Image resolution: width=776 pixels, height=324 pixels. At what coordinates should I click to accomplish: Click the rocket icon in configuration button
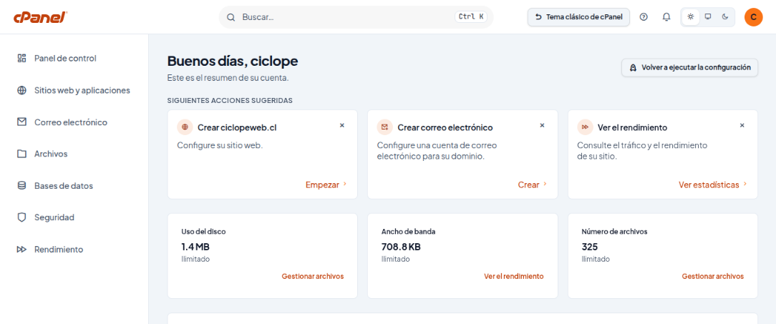(633, 68)
